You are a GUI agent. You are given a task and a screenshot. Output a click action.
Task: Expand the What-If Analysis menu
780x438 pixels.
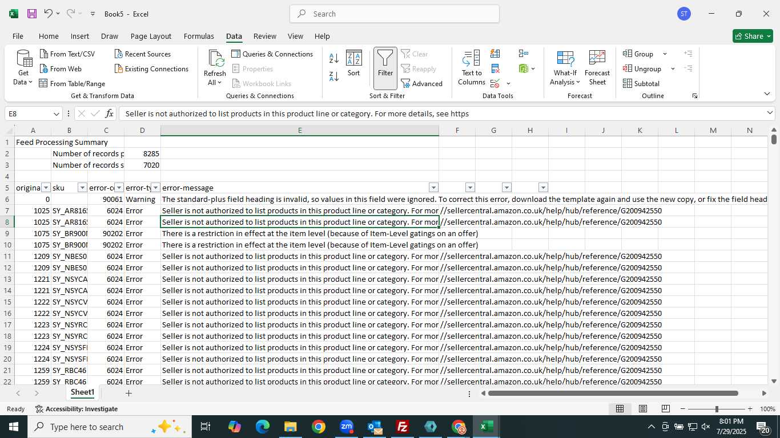tap(565, 68)
